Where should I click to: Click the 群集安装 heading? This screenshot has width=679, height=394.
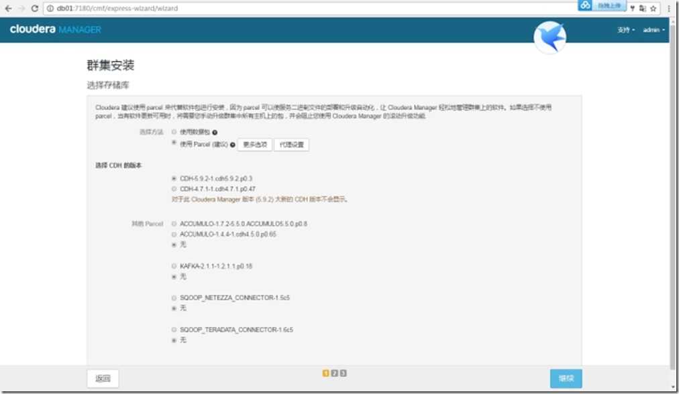(111, 65)
